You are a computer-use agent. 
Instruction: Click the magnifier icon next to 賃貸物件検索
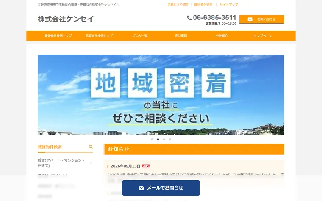point(91,147)
